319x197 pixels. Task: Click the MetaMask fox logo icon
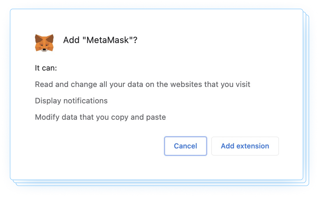pyautogui.click(x=44, y=43)
